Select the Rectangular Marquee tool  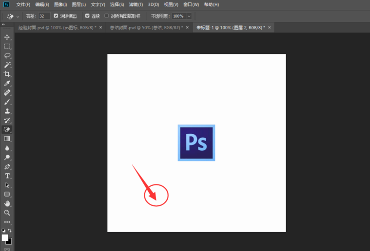click(7, 46)
